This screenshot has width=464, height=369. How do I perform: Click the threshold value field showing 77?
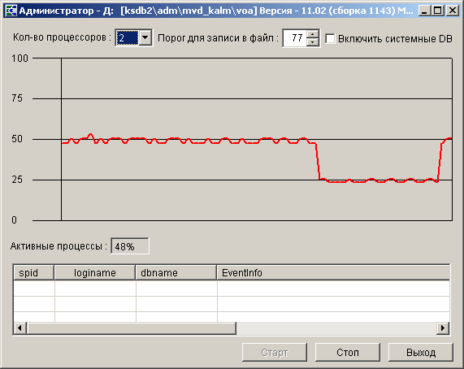tap(295, 38)
